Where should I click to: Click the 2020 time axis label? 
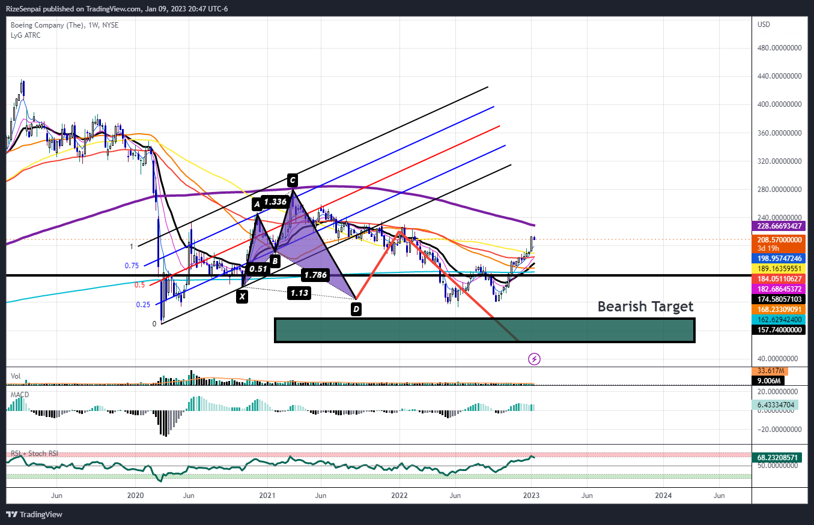[x=135, y=496]
